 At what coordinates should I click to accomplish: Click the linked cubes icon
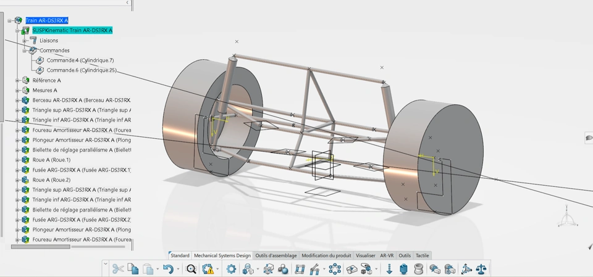click(366, 269)
